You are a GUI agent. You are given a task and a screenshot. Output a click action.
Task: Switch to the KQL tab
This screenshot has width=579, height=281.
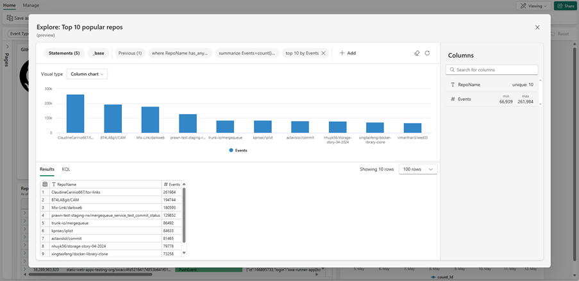point(66,169)
